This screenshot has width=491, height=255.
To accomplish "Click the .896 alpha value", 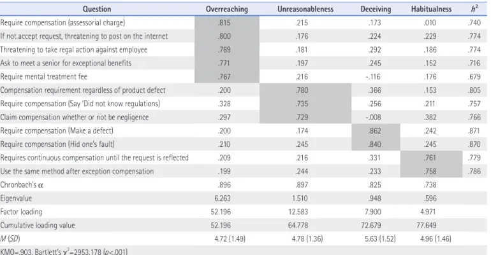I will click(224, 185).
